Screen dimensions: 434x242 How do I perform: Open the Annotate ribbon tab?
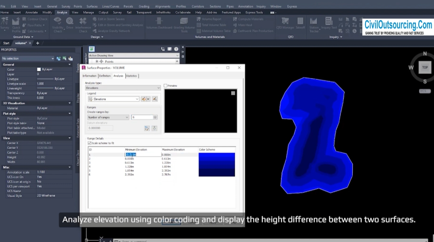click(x=32, y=13)
